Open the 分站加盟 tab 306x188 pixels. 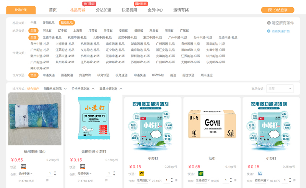pyautogui.click(x=103, y=10)
